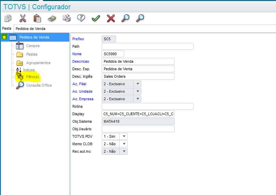Open the calculator toolbar icon
The image size is (276, 195).
tap(52, 18)
